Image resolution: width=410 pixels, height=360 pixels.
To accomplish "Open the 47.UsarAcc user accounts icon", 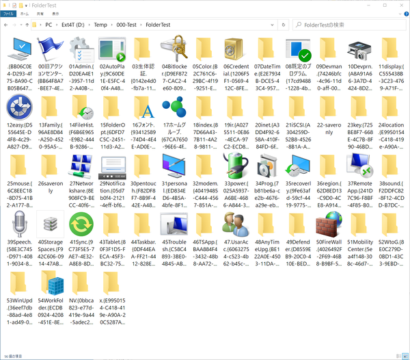I will 236,224.
